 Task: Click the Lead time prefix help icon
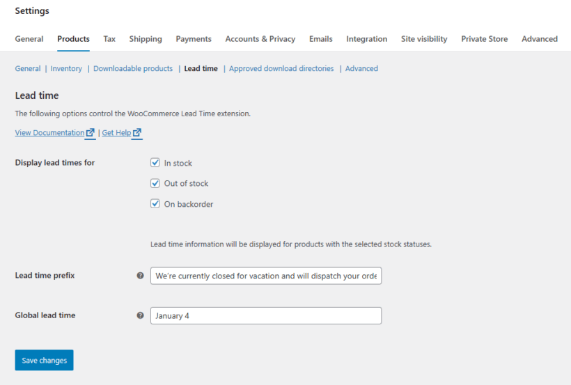141,276
